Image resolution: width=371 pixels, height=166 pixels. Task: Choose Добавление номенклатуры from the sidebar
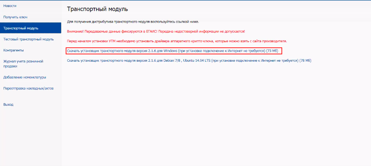point(25,77)
